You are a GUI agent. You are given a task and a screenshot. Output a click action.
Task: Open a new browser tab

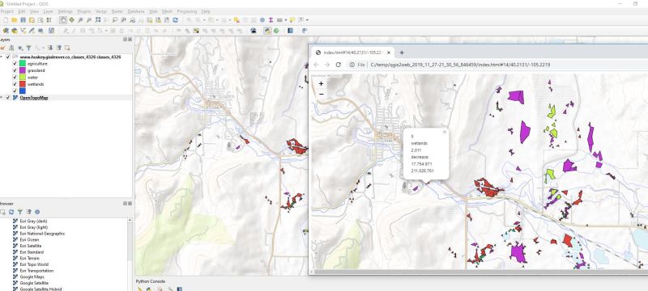pos(401,53)
